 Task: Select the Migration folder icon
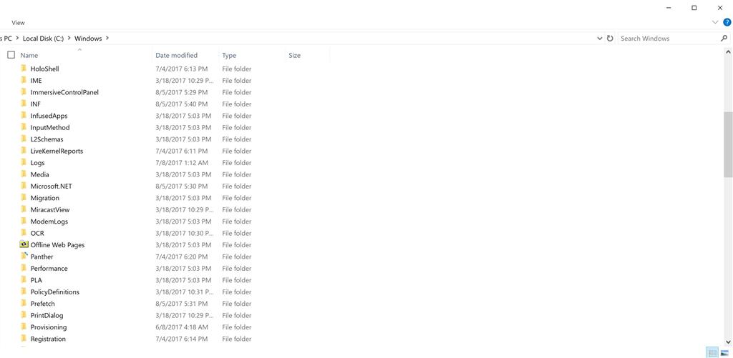(x=24, y=197)
